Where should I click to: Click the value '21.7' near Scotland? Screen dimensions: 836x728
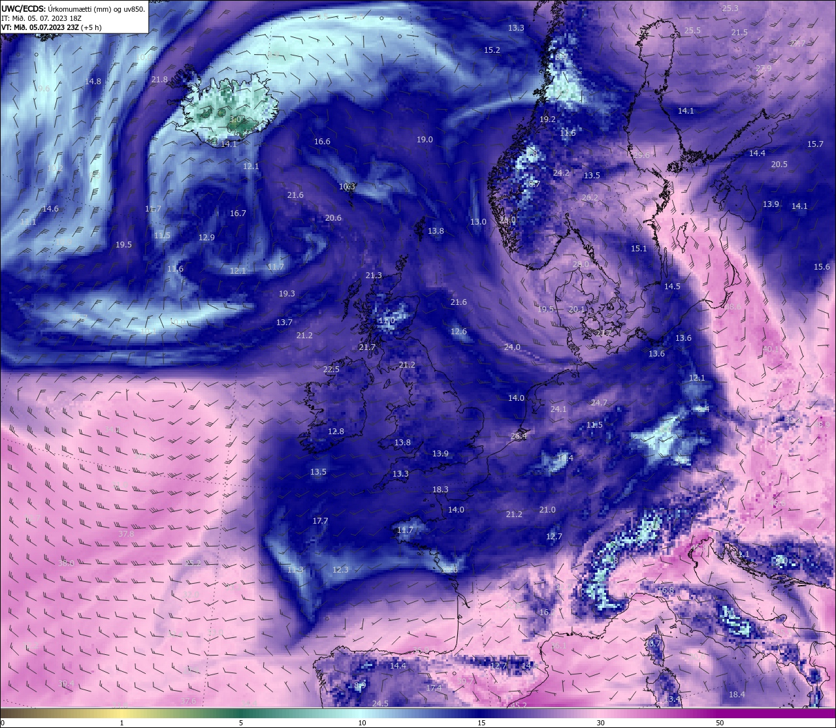pyautogui.click(x=367, y=347)
